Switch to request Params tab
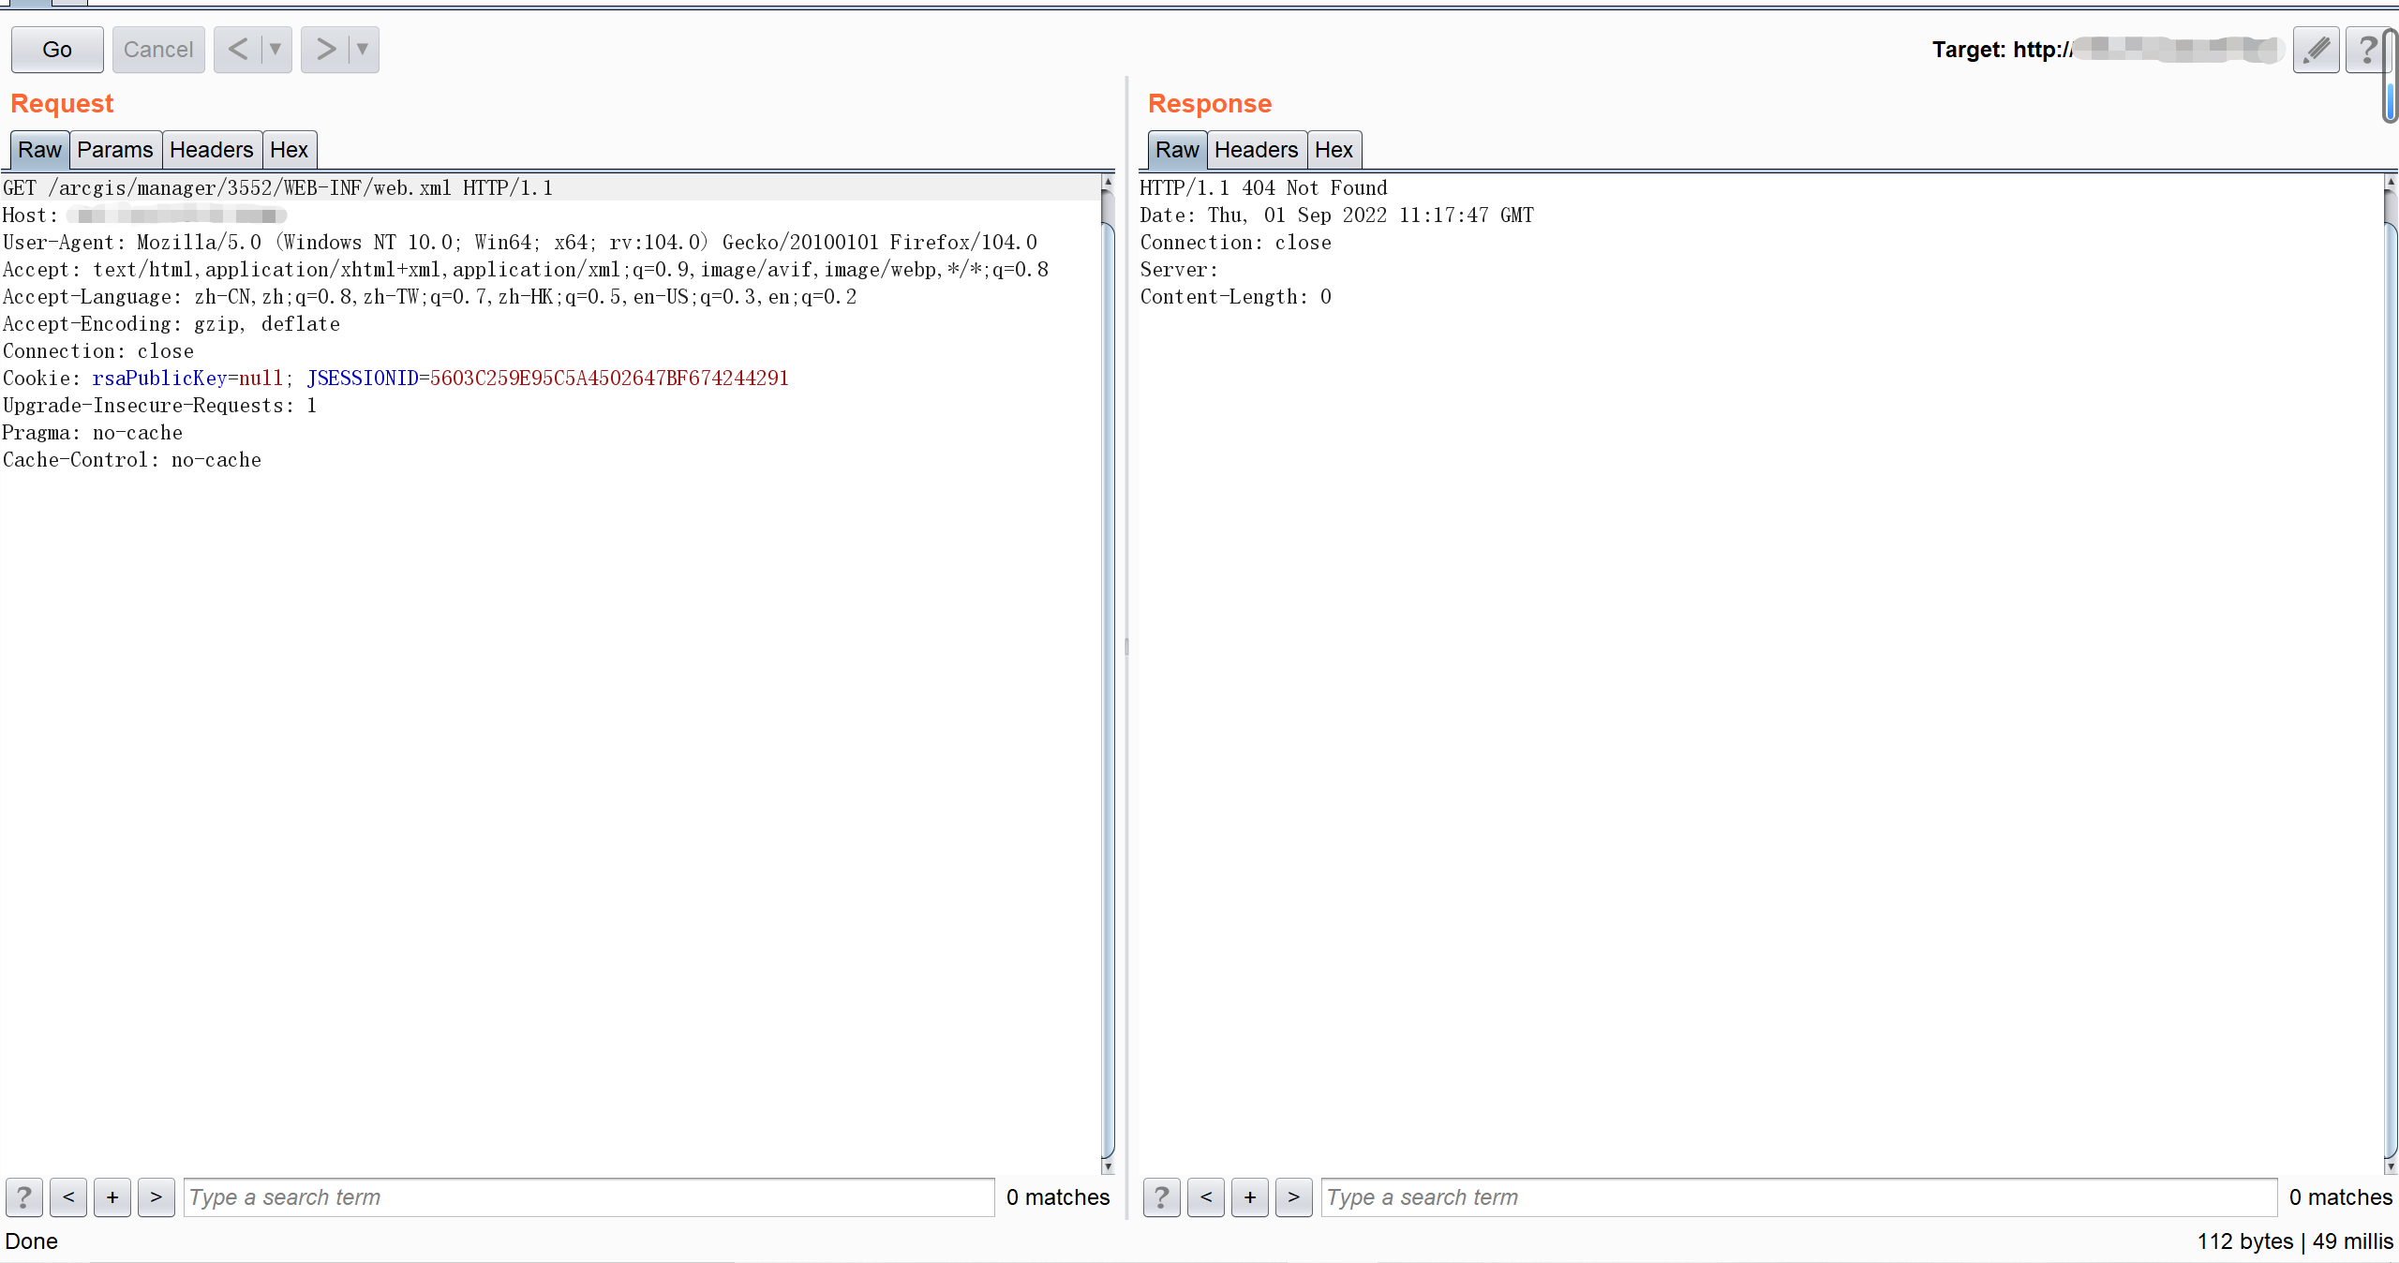2399x1263 pixels. click(x=114, y=150)
